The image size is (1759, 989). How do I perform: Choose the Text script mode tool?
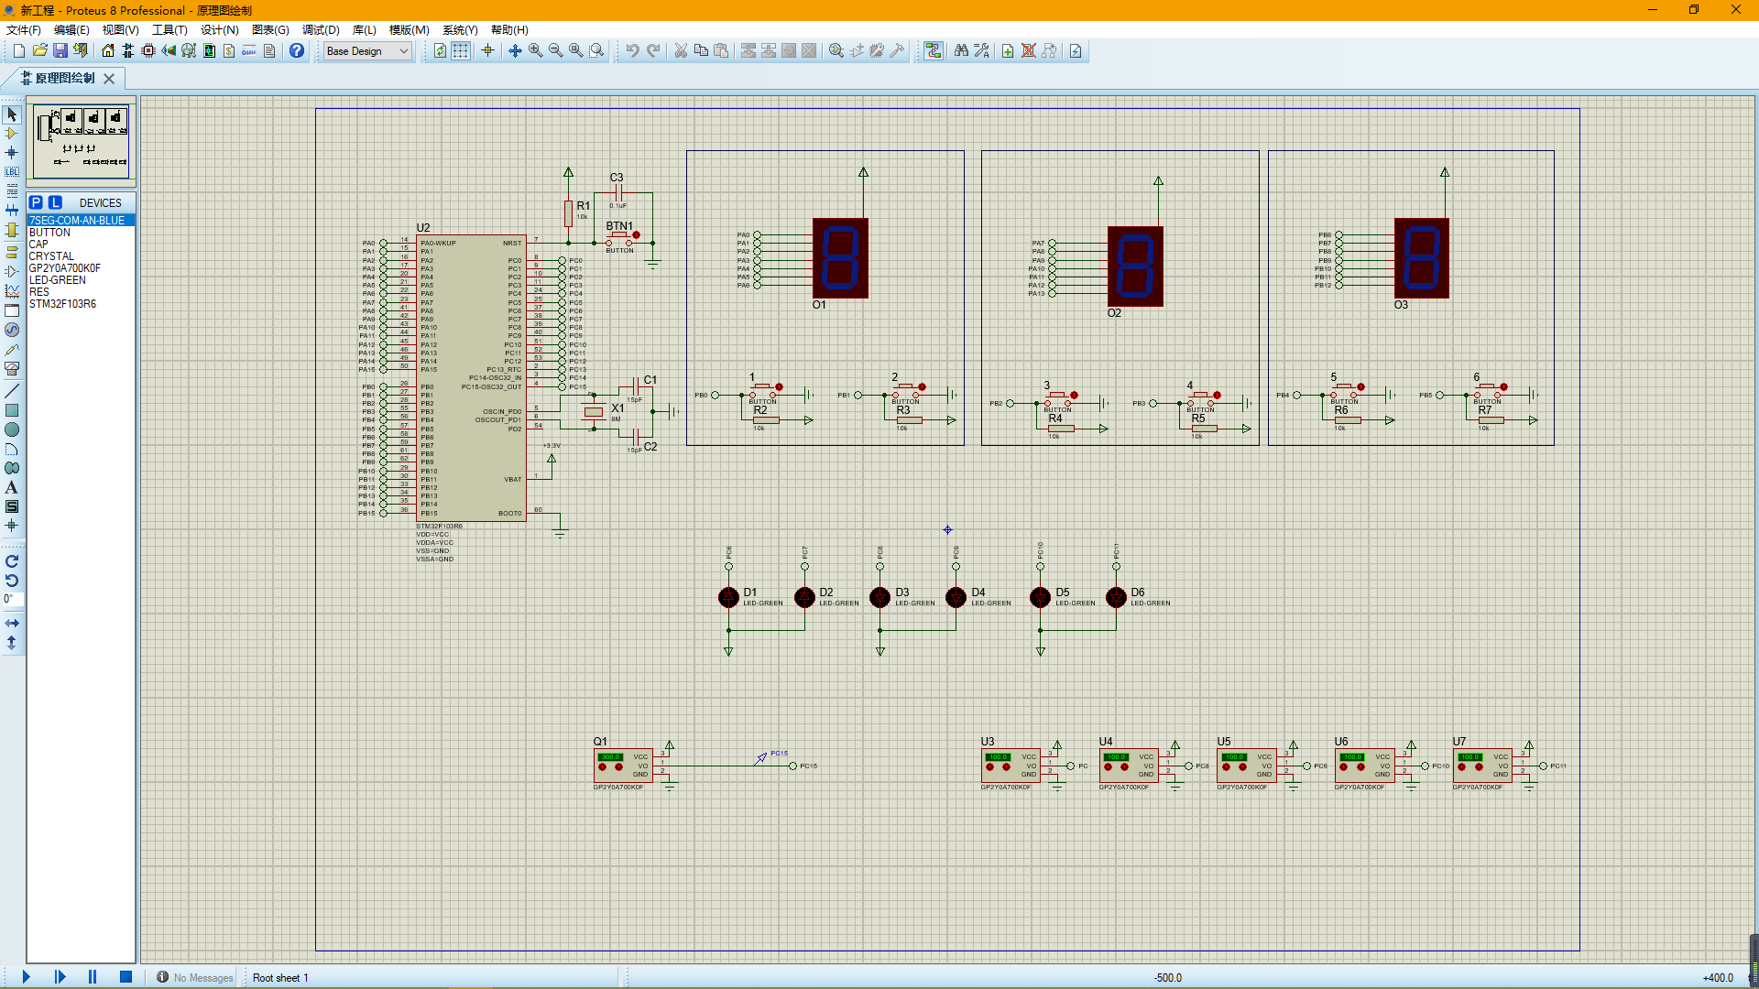coord(12,191)
